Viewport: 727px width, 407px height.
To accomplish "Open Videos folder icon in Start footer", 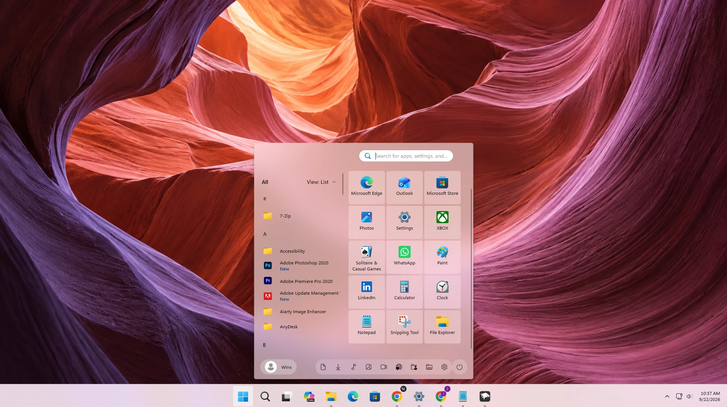I will 384,367.
